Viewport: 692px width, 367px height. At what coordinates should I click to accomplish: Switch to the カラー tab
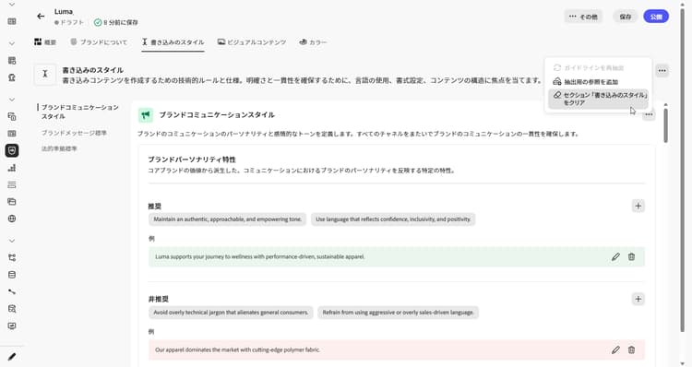click(313, 41)
